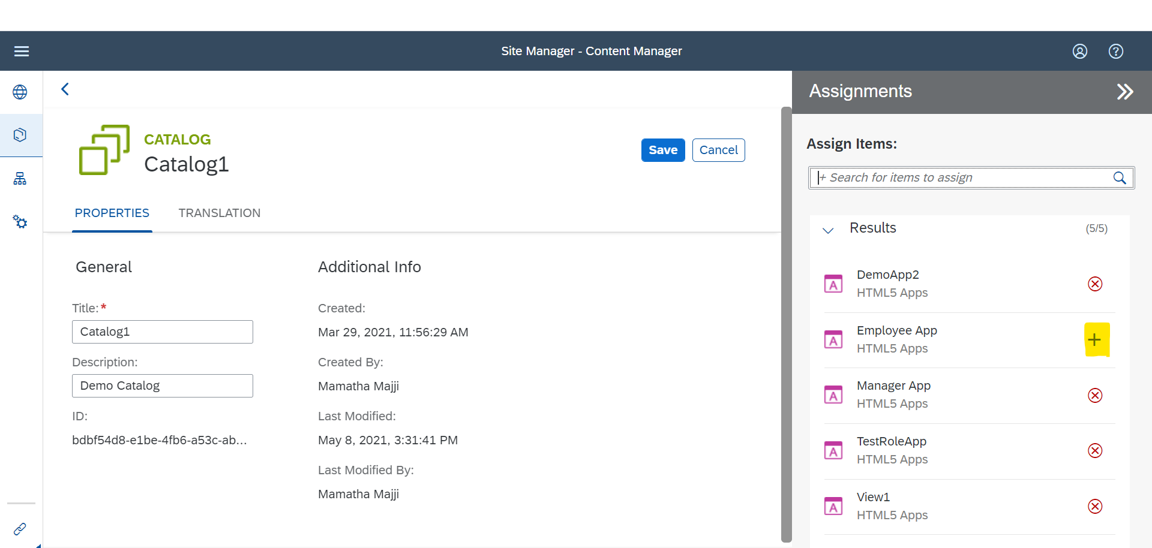The height and width of the screenshot is (548, 1152).
Task: Open the user profile icon
Action: coord(1080,52)
